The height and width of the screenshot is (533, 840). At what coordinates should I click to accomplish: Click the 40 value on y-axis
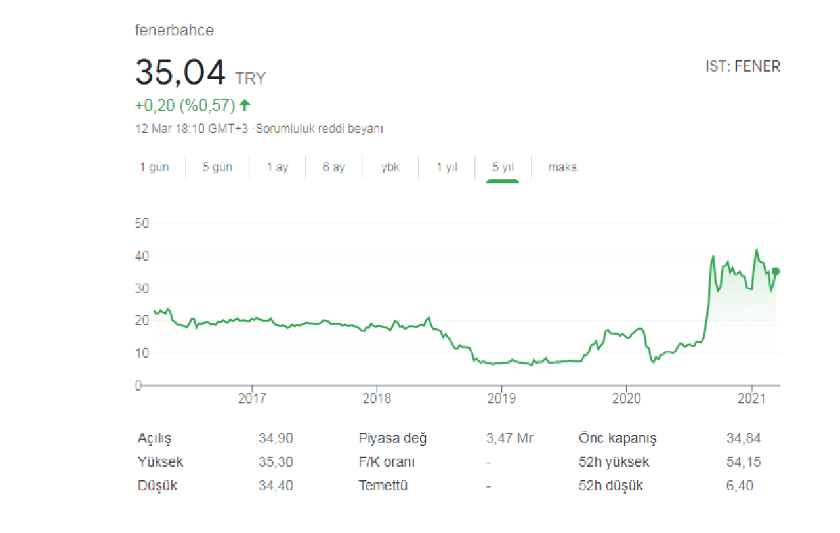click(142, 255)
